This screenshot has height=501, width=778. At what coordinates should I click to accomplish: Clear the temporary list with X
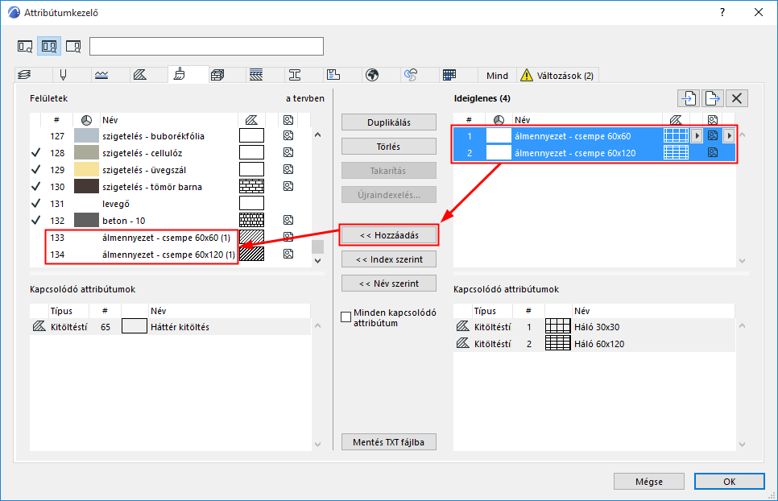(737, 98)
